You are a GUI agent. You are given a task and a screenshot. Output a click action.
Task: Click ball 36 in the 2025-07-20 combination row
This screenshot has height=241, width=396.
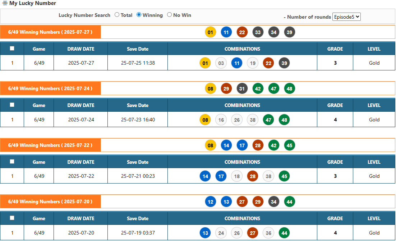[268, 233]
